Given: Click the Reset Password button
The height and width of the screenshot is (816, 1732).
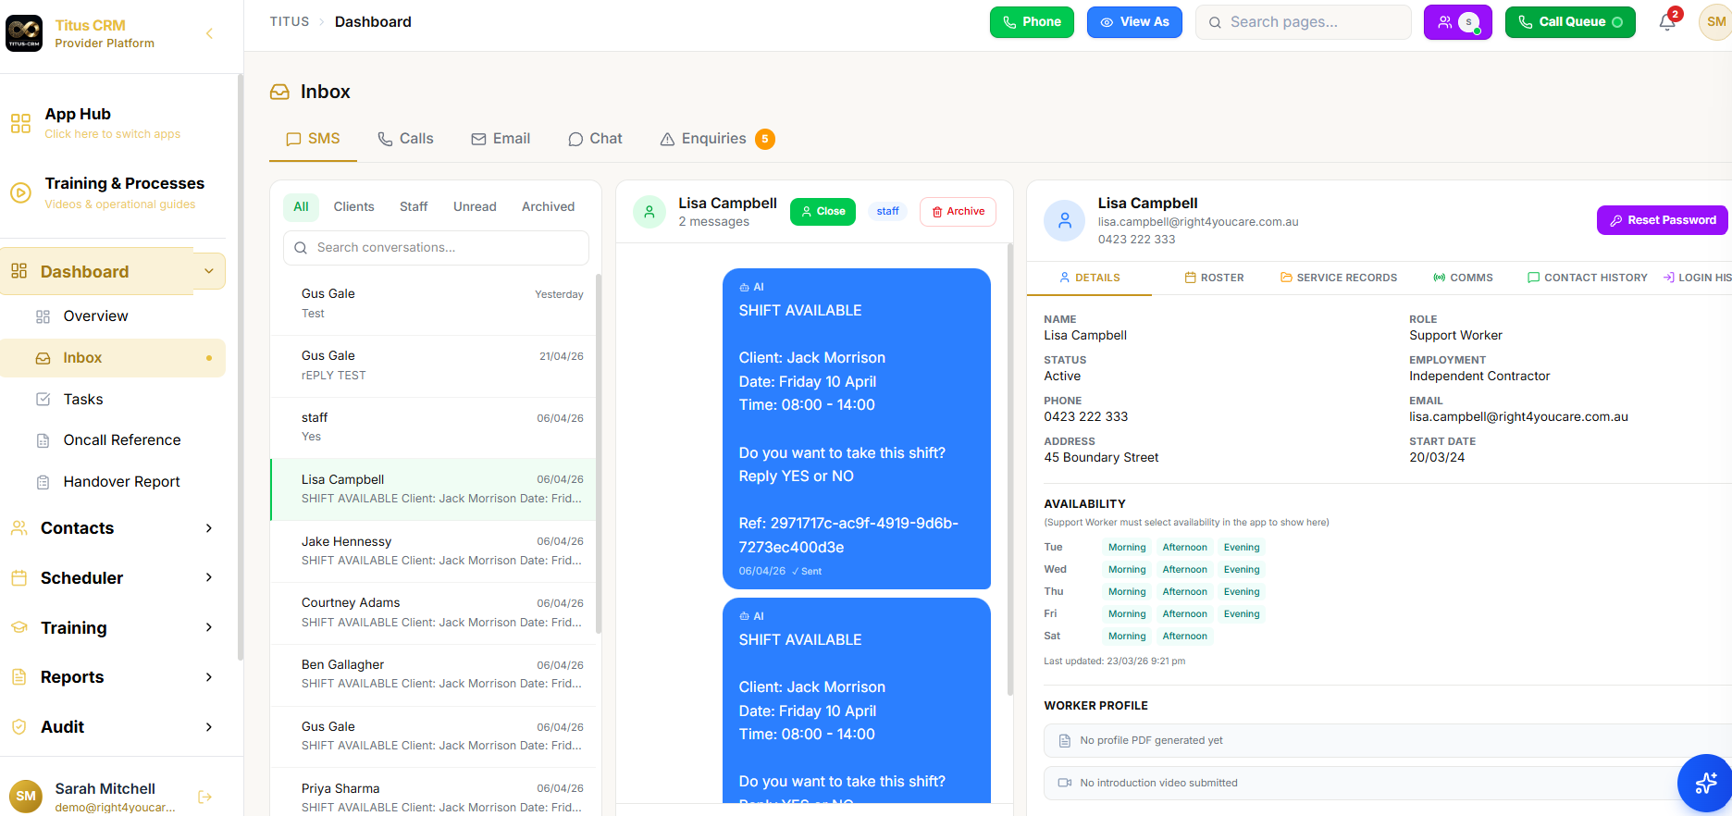Looking at the screenshot, I should tap(1663, 220).
